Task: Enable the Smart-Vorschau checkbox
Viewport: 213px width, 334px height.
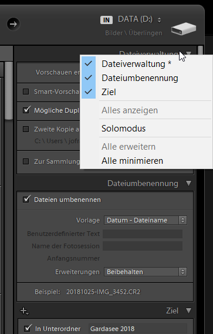Action: click(26, 92)
